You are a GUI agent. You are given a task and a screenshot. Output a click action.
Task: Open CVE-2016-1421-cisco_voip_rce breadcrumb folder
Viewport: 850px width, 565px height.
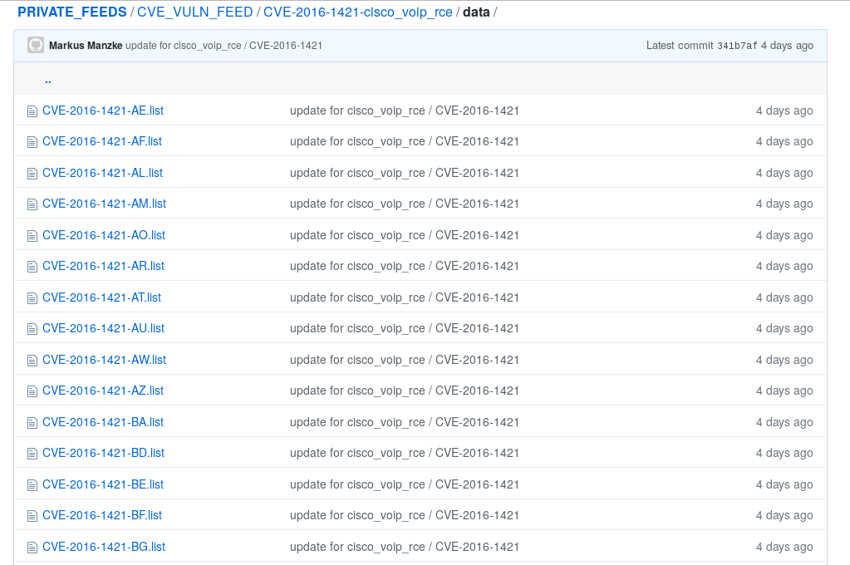coord(358,12)
